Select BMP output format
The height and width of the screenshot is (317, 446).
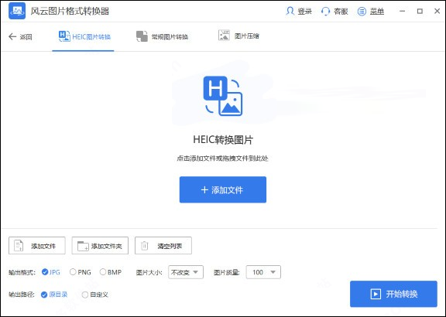[x=111, y=272]
